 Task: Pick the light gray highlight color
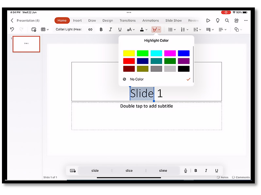pyautogui.click(x=170, y=69)
